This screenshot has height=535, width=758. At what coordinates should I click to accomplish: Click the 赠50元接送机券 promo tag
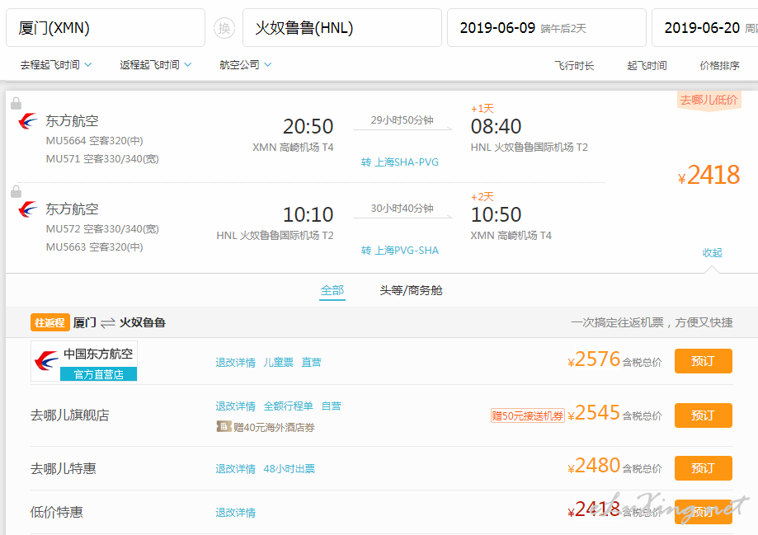point(527,415)
